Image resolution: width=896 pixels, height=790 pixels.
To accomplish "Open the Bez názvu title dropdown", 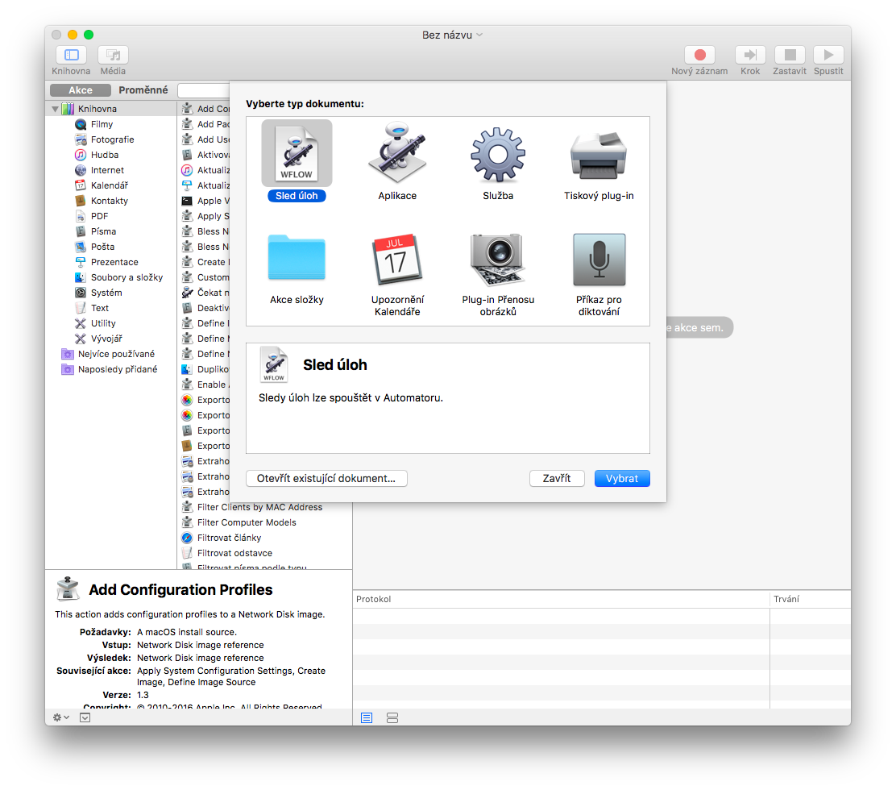I will (452, 35).
